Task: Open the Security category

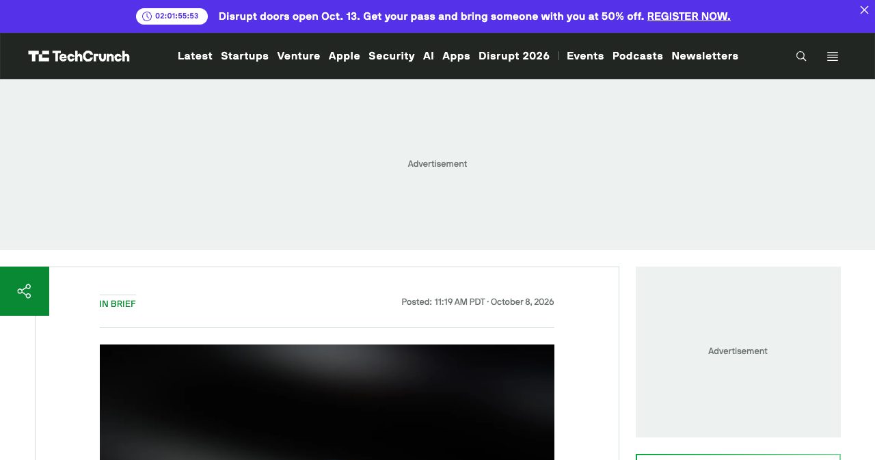Action: pyautogui.click(x=392, y=56)
